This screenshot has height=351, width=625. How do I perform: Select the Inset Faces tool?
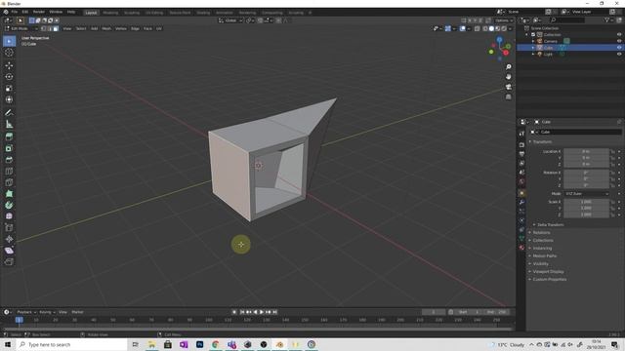(x=9, y=148)
